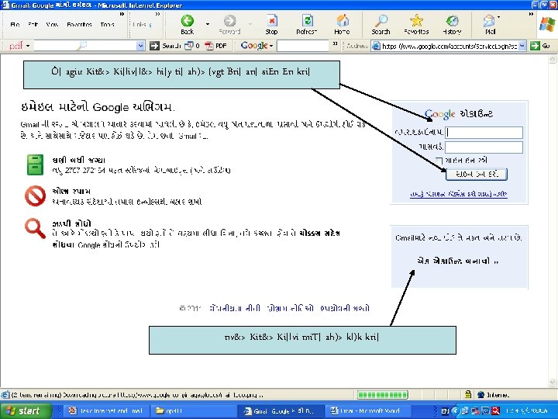Tick the stay signed in checkbox

pos(439,161)
